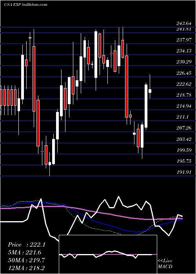The width and height of the screenshot is (196, 274).
Task: Click the 211.1 price axis label
Action: [182, 117]
